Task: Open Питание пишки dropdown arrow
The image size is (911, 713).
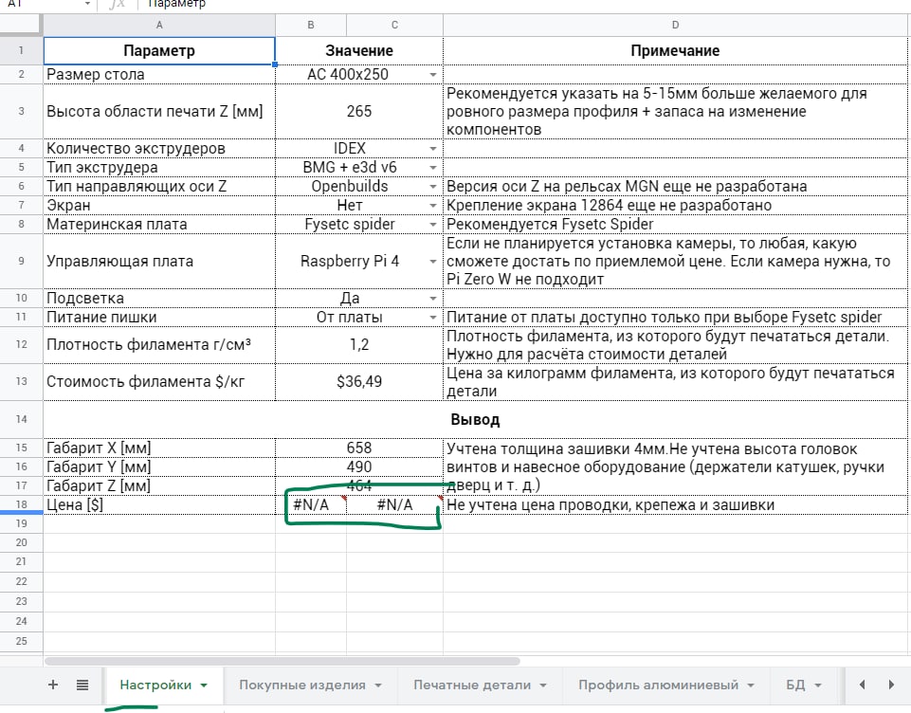Action: [433, 318]
